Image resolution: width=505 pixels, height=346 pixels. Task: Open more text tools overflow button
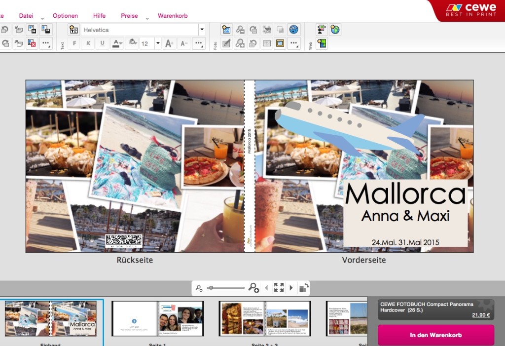199,43
